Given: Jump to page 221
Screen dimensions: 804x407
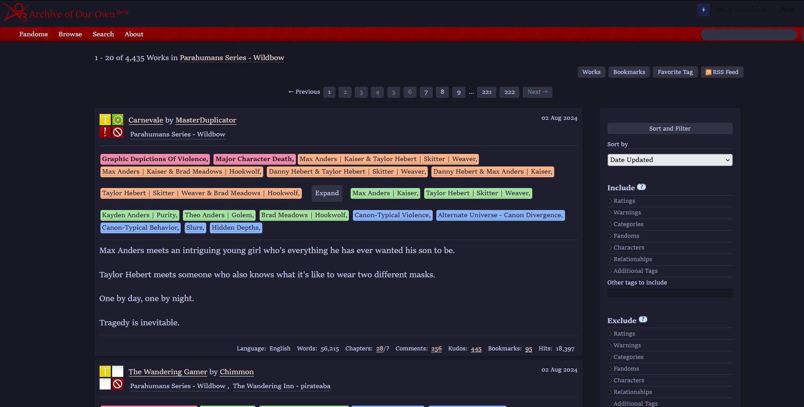Looking at the screenshot, I should [x=487, y=92].
